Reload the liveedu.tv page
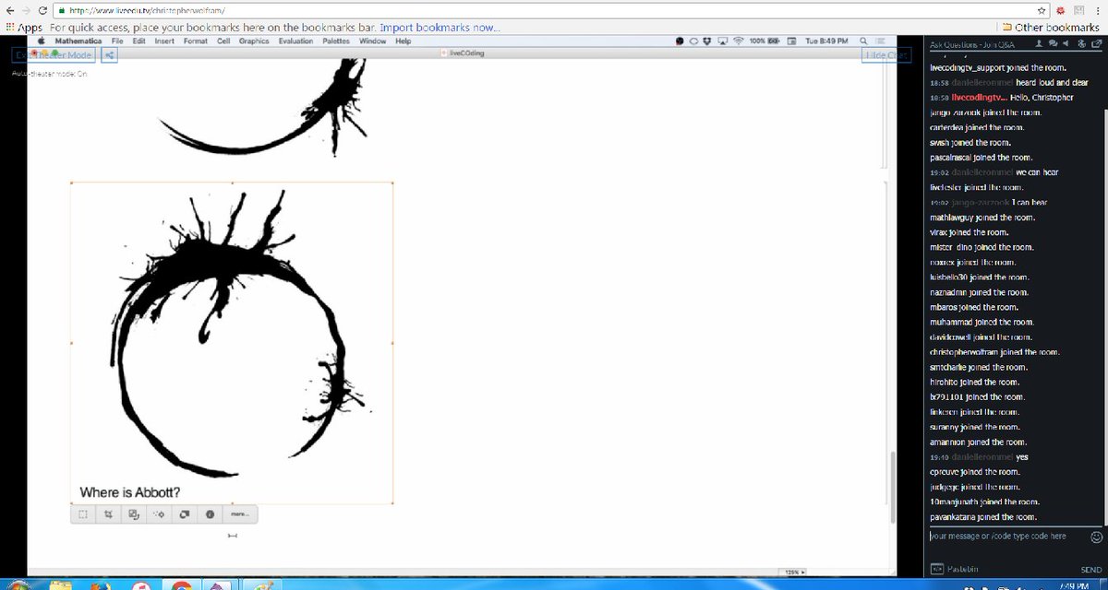 (x=43, y=10)
